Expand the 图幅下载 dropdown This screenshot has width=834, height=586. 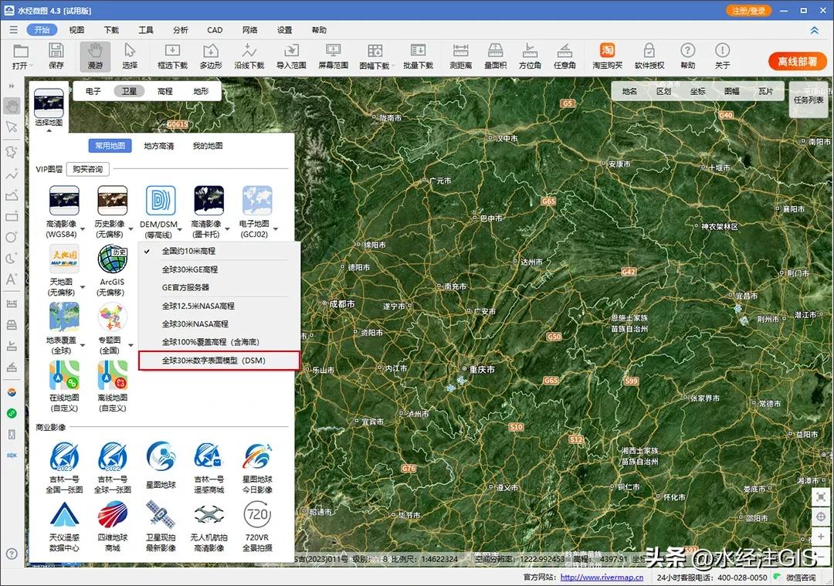394,66
